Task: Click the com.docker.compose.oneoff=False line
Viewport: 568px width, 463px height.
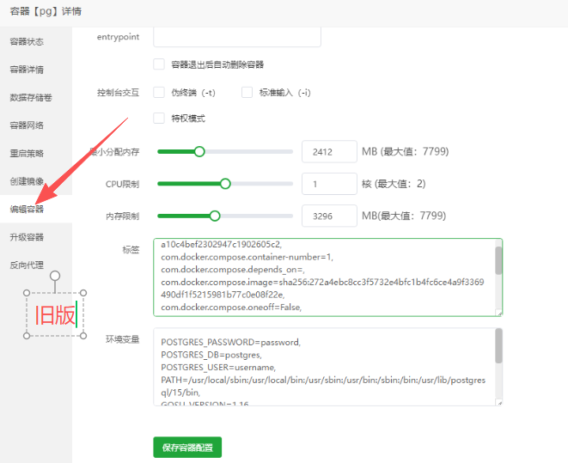Action: 231,308
